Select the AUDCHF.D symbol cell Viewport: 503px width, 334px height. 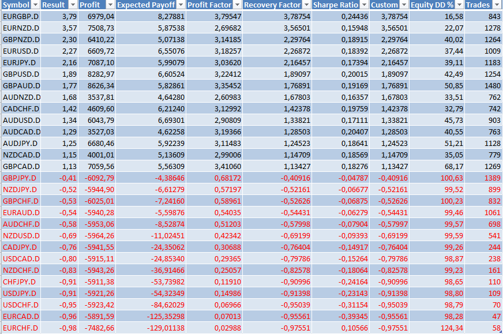click(x=21, y=224)
